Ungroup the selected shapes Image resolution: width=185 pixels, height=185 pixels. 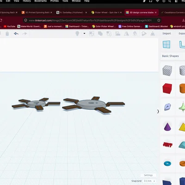tap(109, 34)
